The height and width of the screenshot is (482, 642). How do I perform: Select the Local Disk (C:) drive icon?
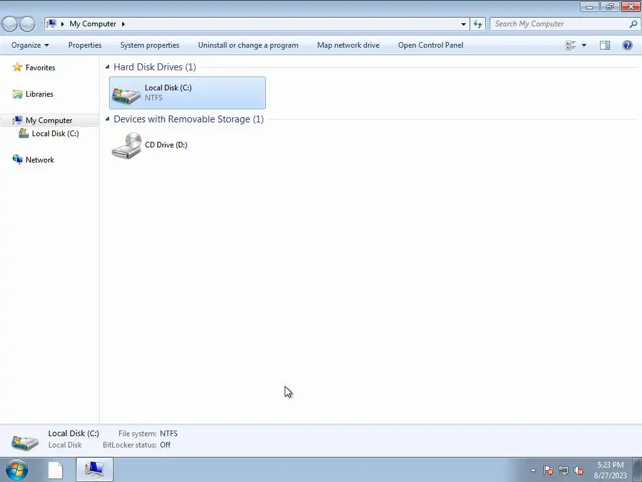point(126,95)
